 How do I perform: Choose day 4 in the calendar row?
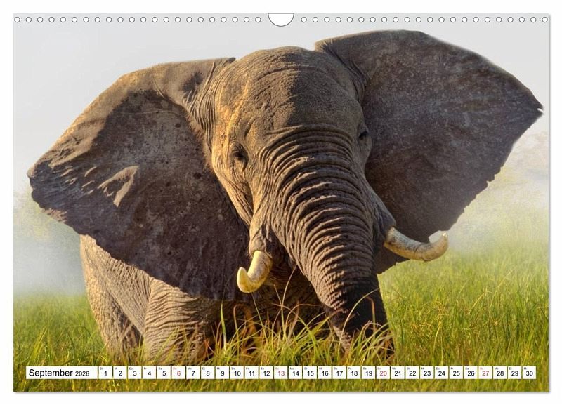(150, 373)
